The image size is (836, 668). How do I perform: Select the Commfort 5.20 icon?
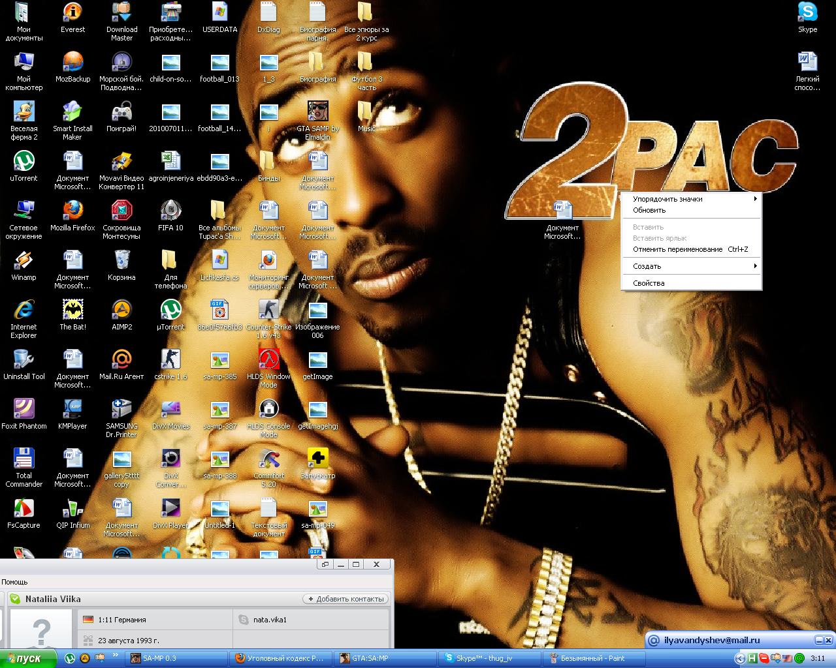pyautogui.click(x=268, y=468)
